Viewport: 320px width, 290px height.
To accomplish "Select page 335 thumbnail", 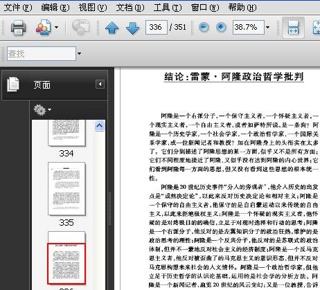I will click(x=66, y=189).
